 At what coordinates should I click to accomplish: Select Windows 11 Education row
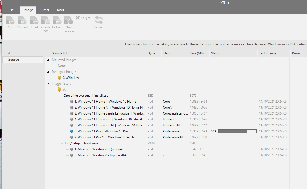167,119
